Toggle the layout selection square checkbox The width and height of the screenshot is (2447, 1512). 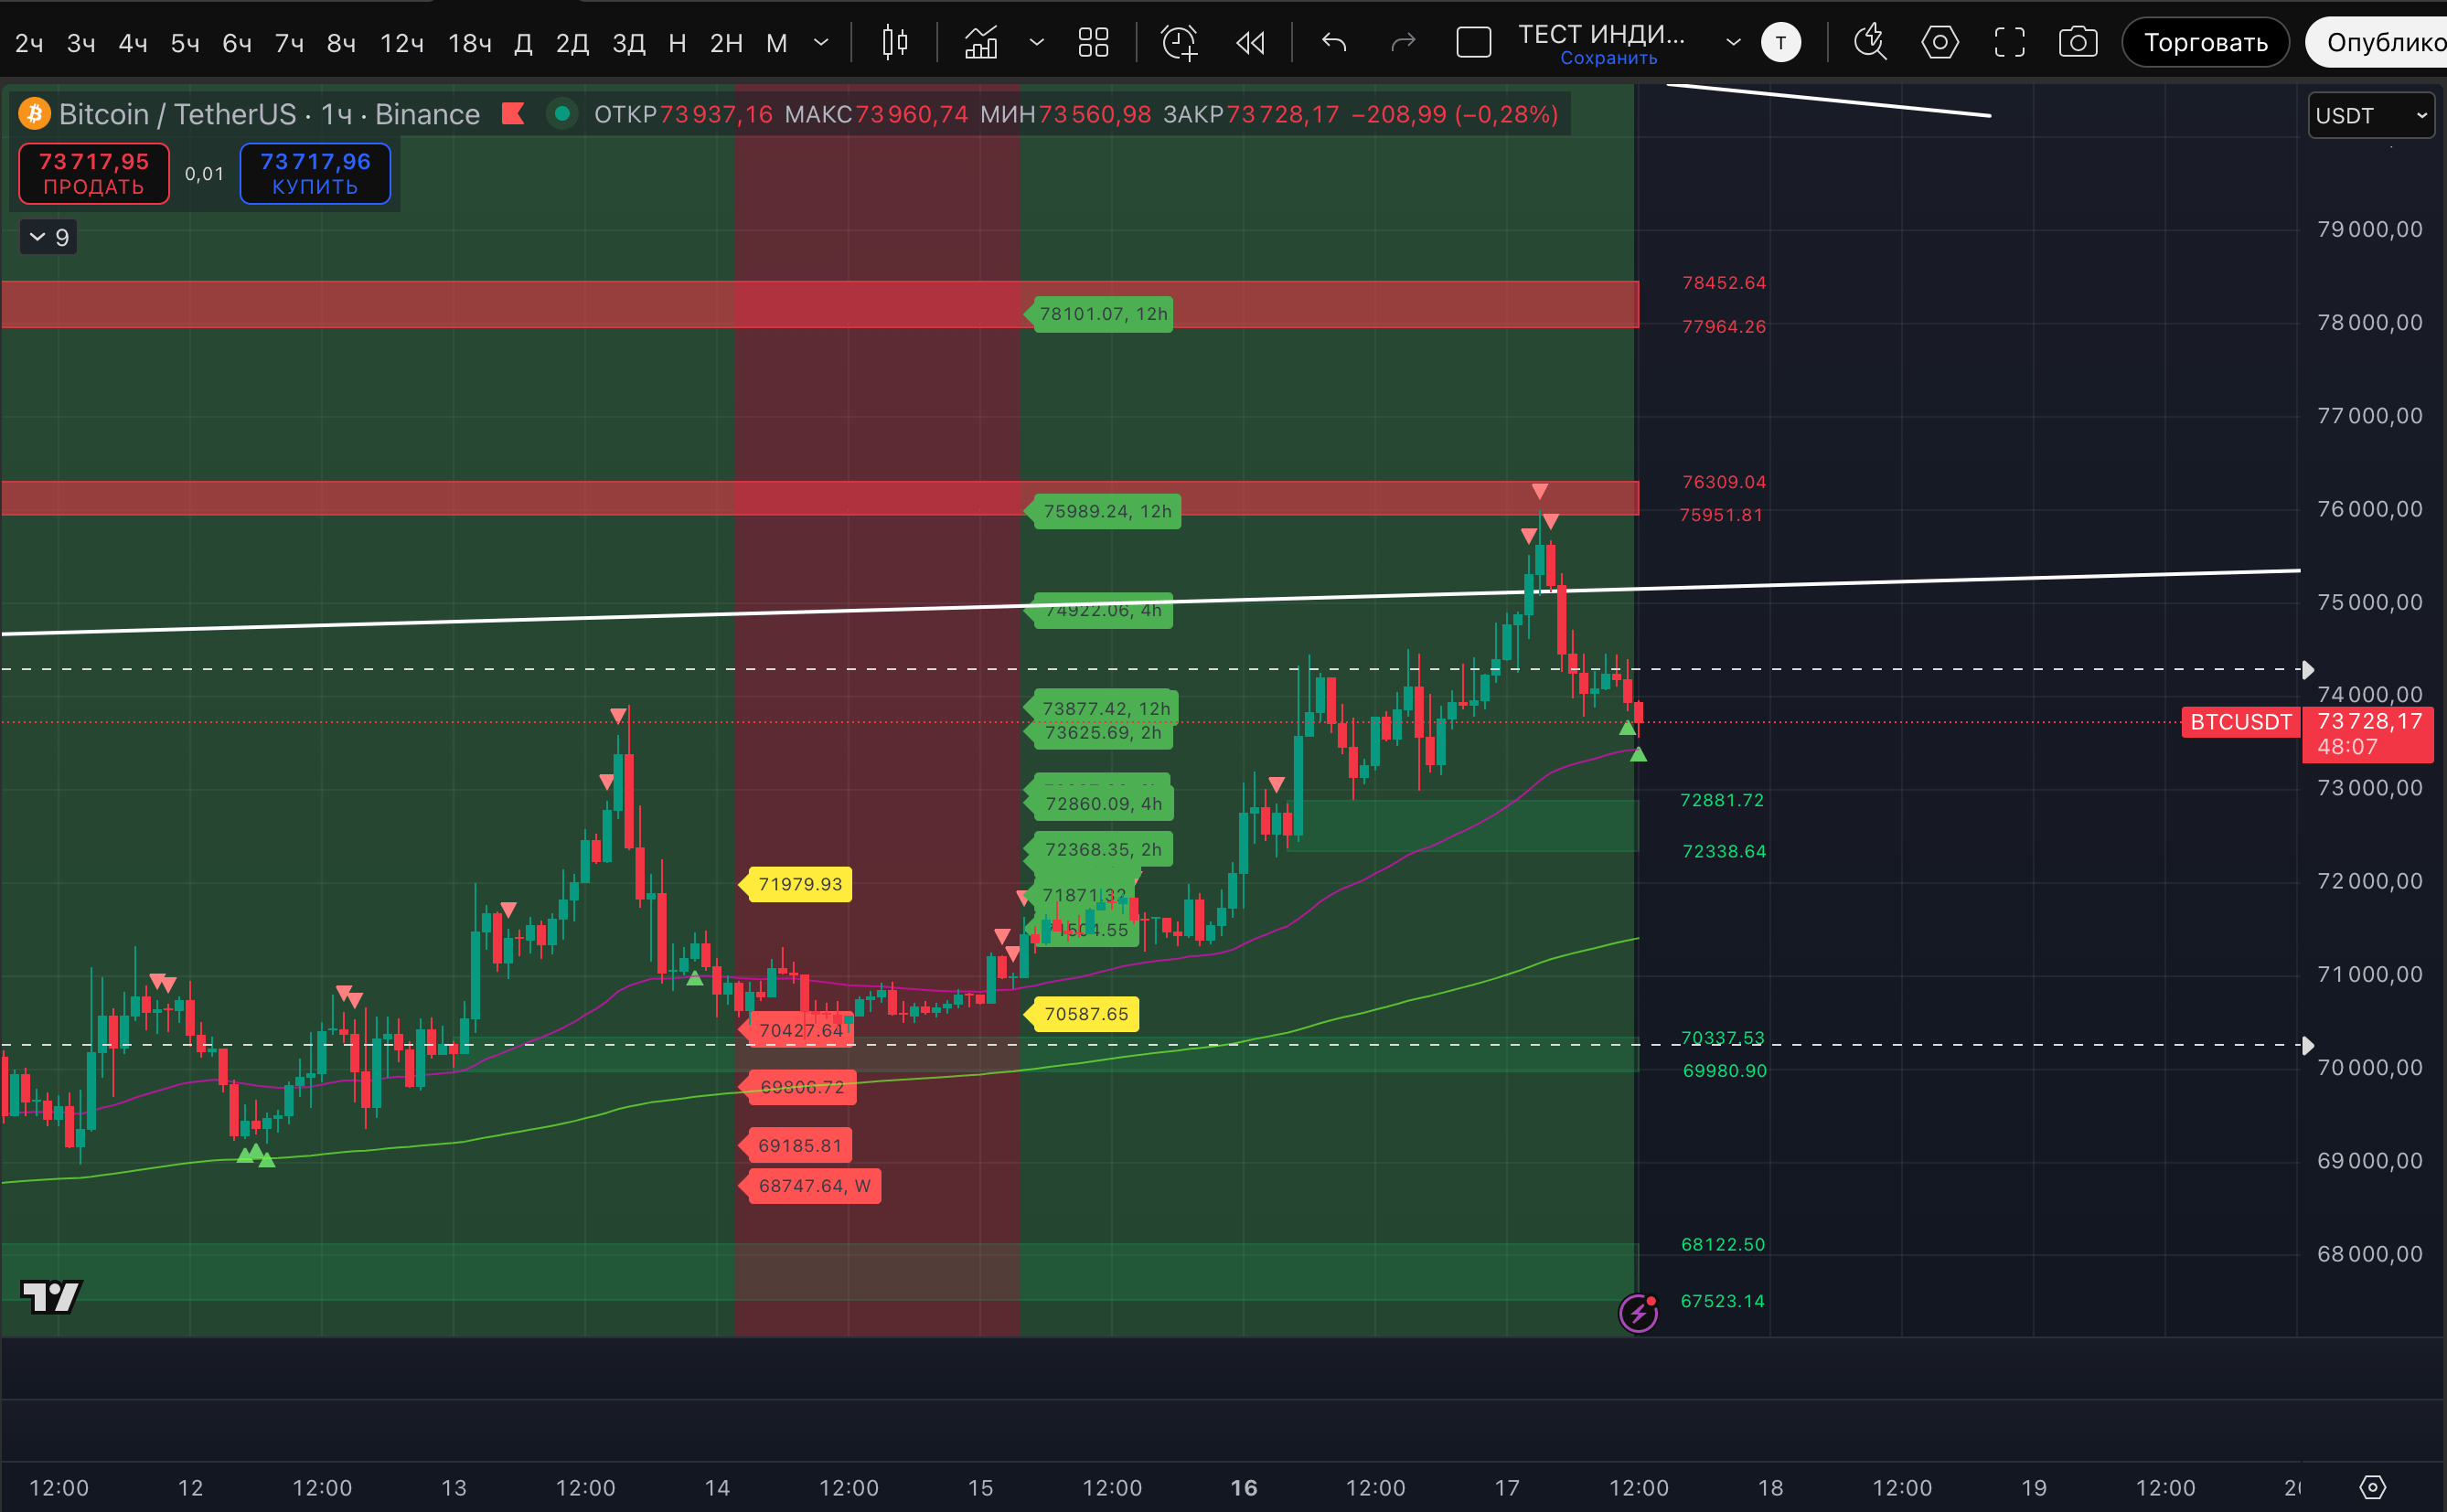point(1473,43)
